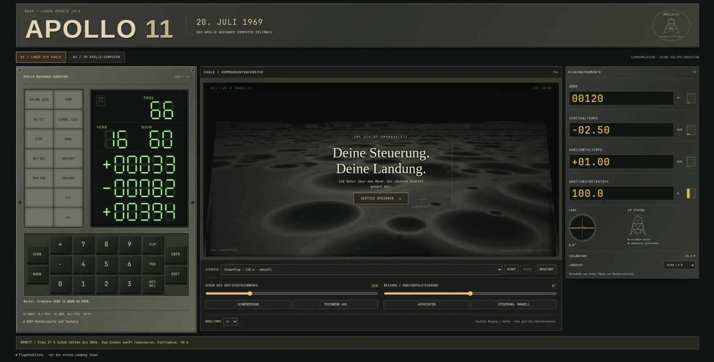Click the Aufrichten button

coord(427,304)
